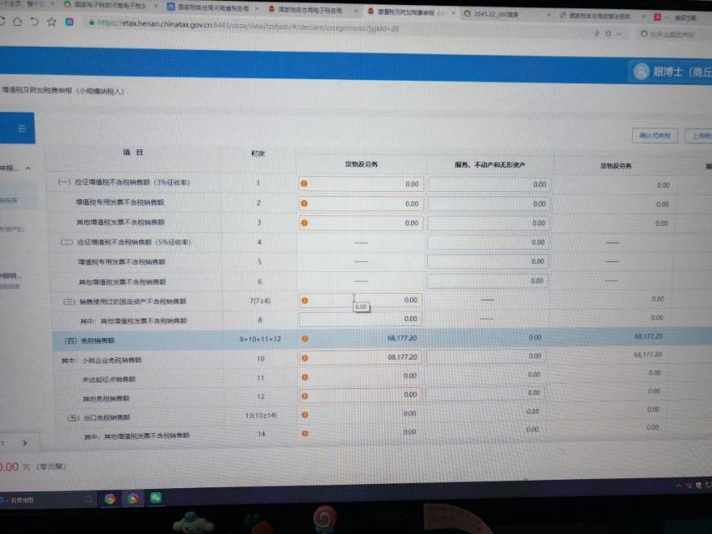Image resolution: width=712 pixels, height=534 pixels.
Task: Click the hamburger menu icon in blue sidebar header
Action: point(22,128)
